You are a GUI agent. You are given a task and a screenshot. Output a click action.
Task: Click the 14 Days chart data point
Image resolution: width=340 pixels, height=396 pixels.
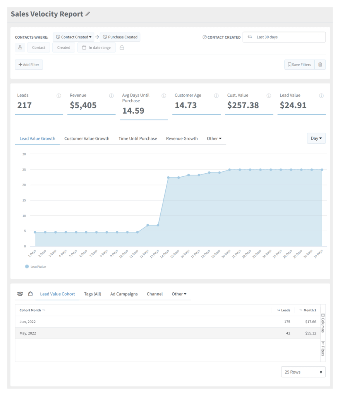point(168,178)
